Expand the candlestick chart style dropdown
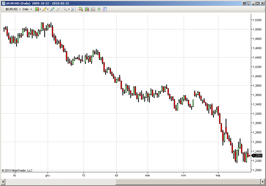Viewport: 266px width, 186px height. pyautogui.click(x=40, y=9)
